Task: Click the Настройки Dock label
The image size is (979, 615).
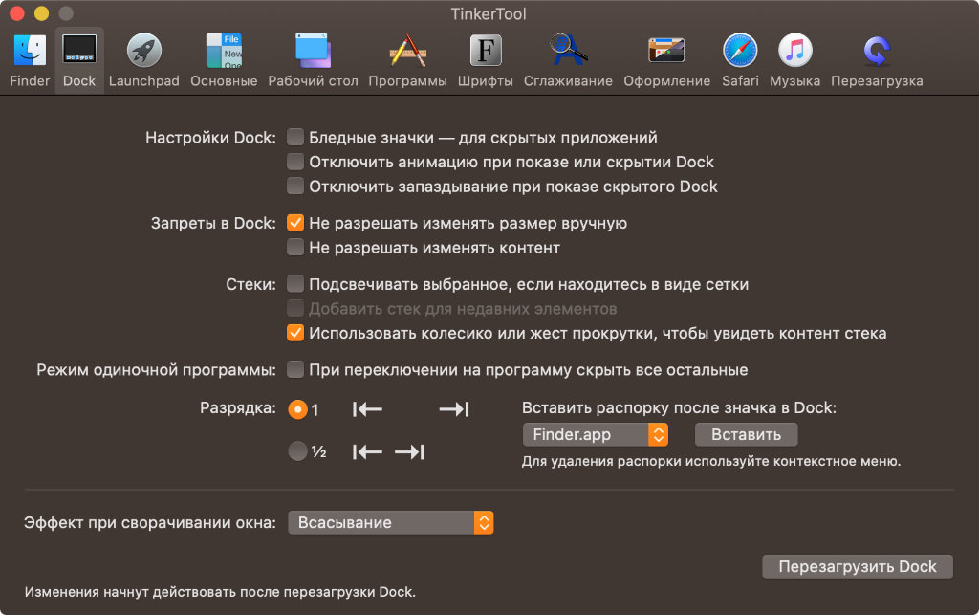Action: 210,138
